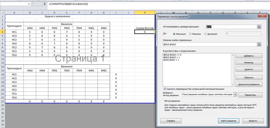Open the Name Box dropdown arrow

(x=29, y=4)
